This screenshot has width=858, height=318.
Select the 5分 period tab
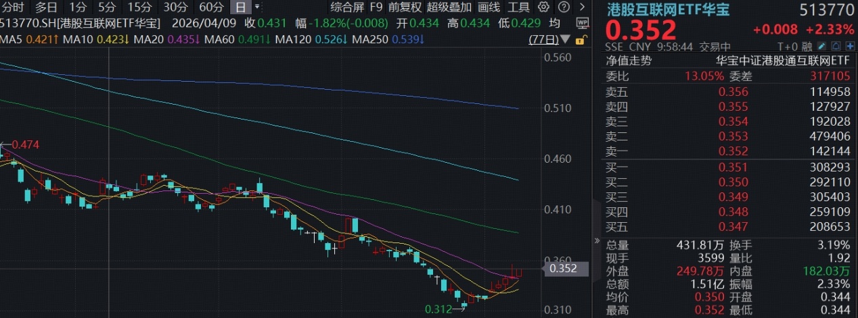(x=106, y=7)
